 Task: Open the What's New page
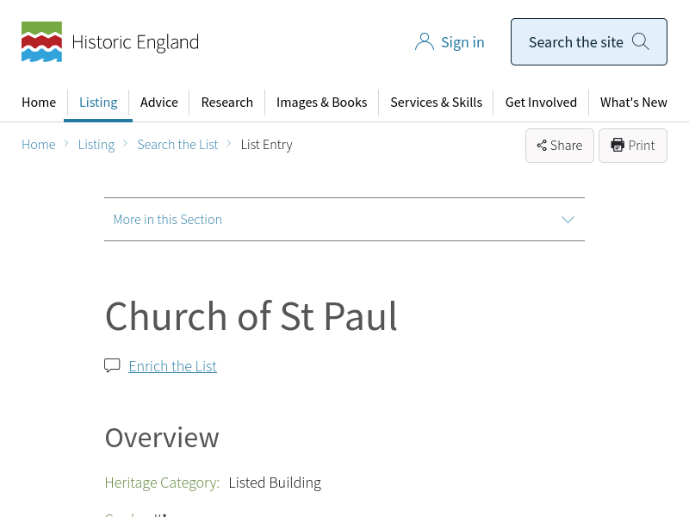[x=633, y=103]
